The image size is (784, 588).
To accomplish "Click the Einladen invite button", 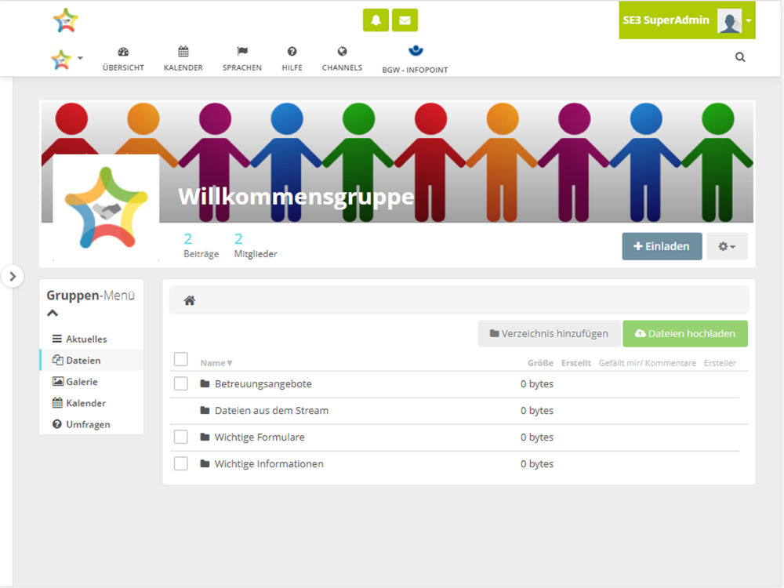I will 662,246.
